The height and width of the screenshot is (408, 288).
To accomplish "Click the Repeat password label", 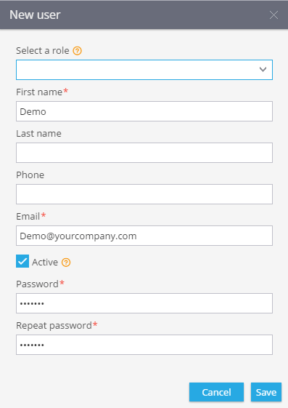I will tap(54, 326).
